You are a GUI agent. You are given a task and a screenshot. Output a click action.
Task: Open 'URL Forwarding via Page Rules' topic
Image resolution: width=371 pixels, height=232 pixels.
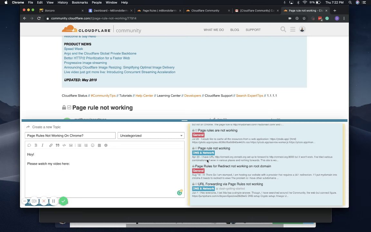pos(231,184)
